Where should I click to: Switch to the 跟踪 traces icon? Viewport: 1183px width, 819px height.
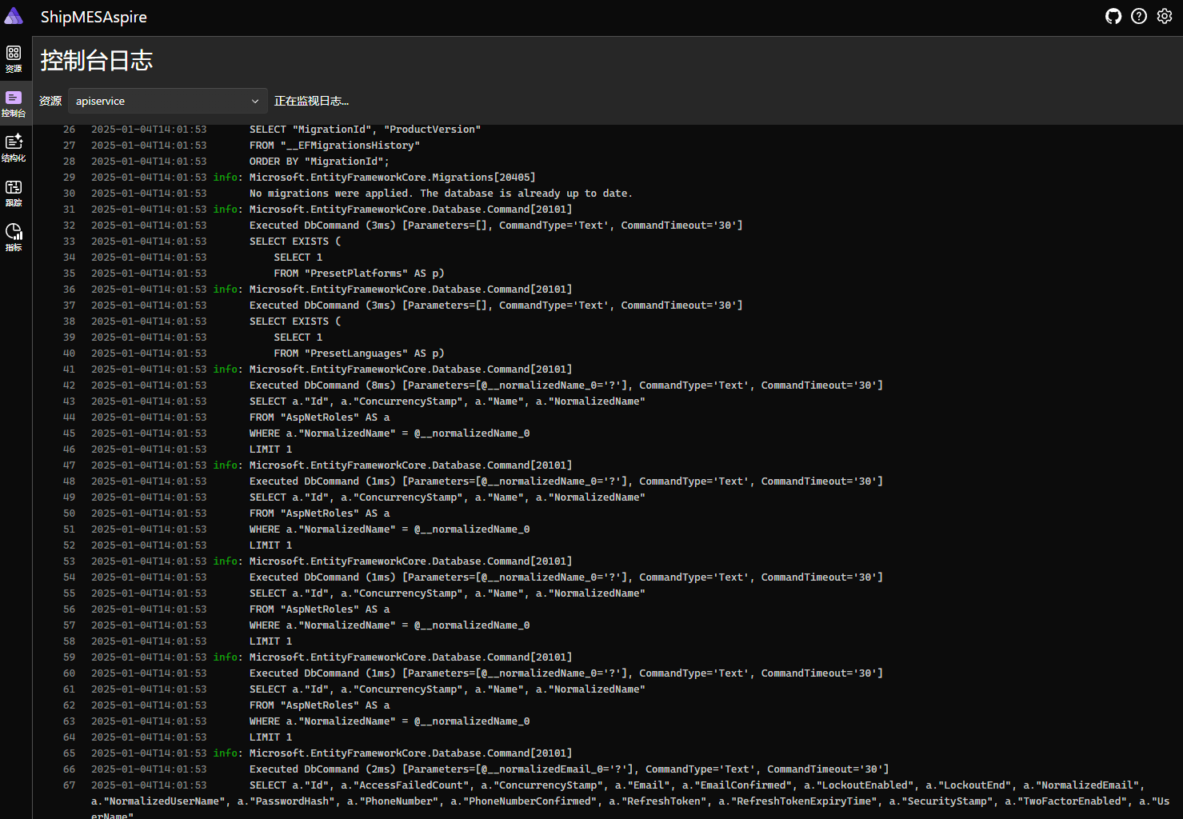14,193
